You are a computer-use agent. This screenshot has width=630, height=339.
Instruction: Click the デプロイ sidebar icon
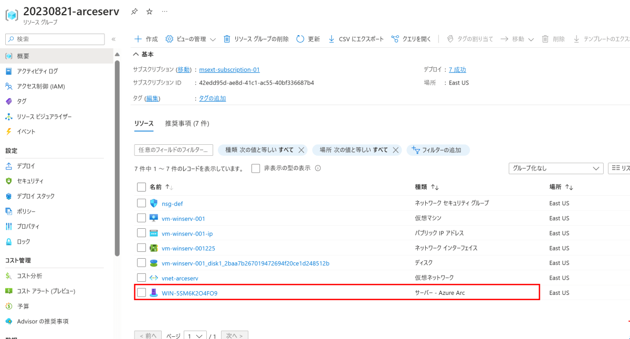pos(8,166)
